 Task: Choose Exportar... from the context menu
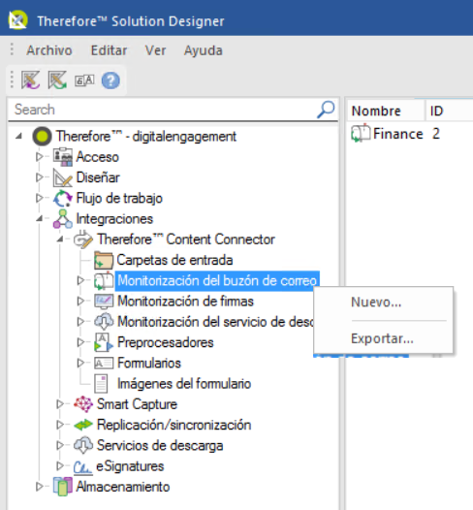point(383,338)
